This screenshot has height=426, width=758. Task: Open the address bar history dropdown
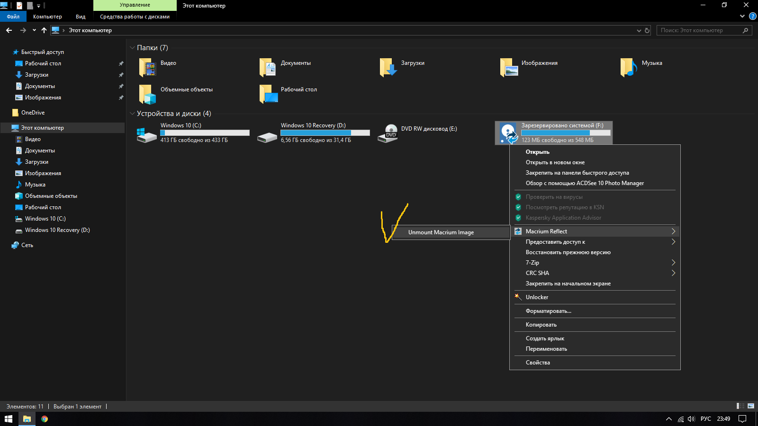639,30
